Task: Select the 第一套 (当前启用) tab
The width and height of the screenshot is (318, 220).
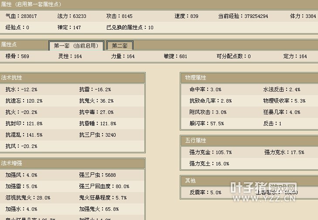Action: (76, 46)
